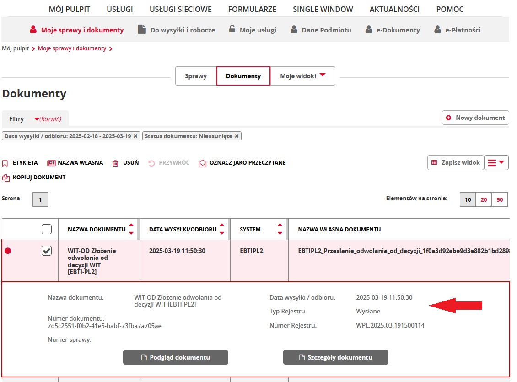This screenshot has width=517, height=382.
Task: Click the Podgląd dokumentu button
Action: click(175, 357)
